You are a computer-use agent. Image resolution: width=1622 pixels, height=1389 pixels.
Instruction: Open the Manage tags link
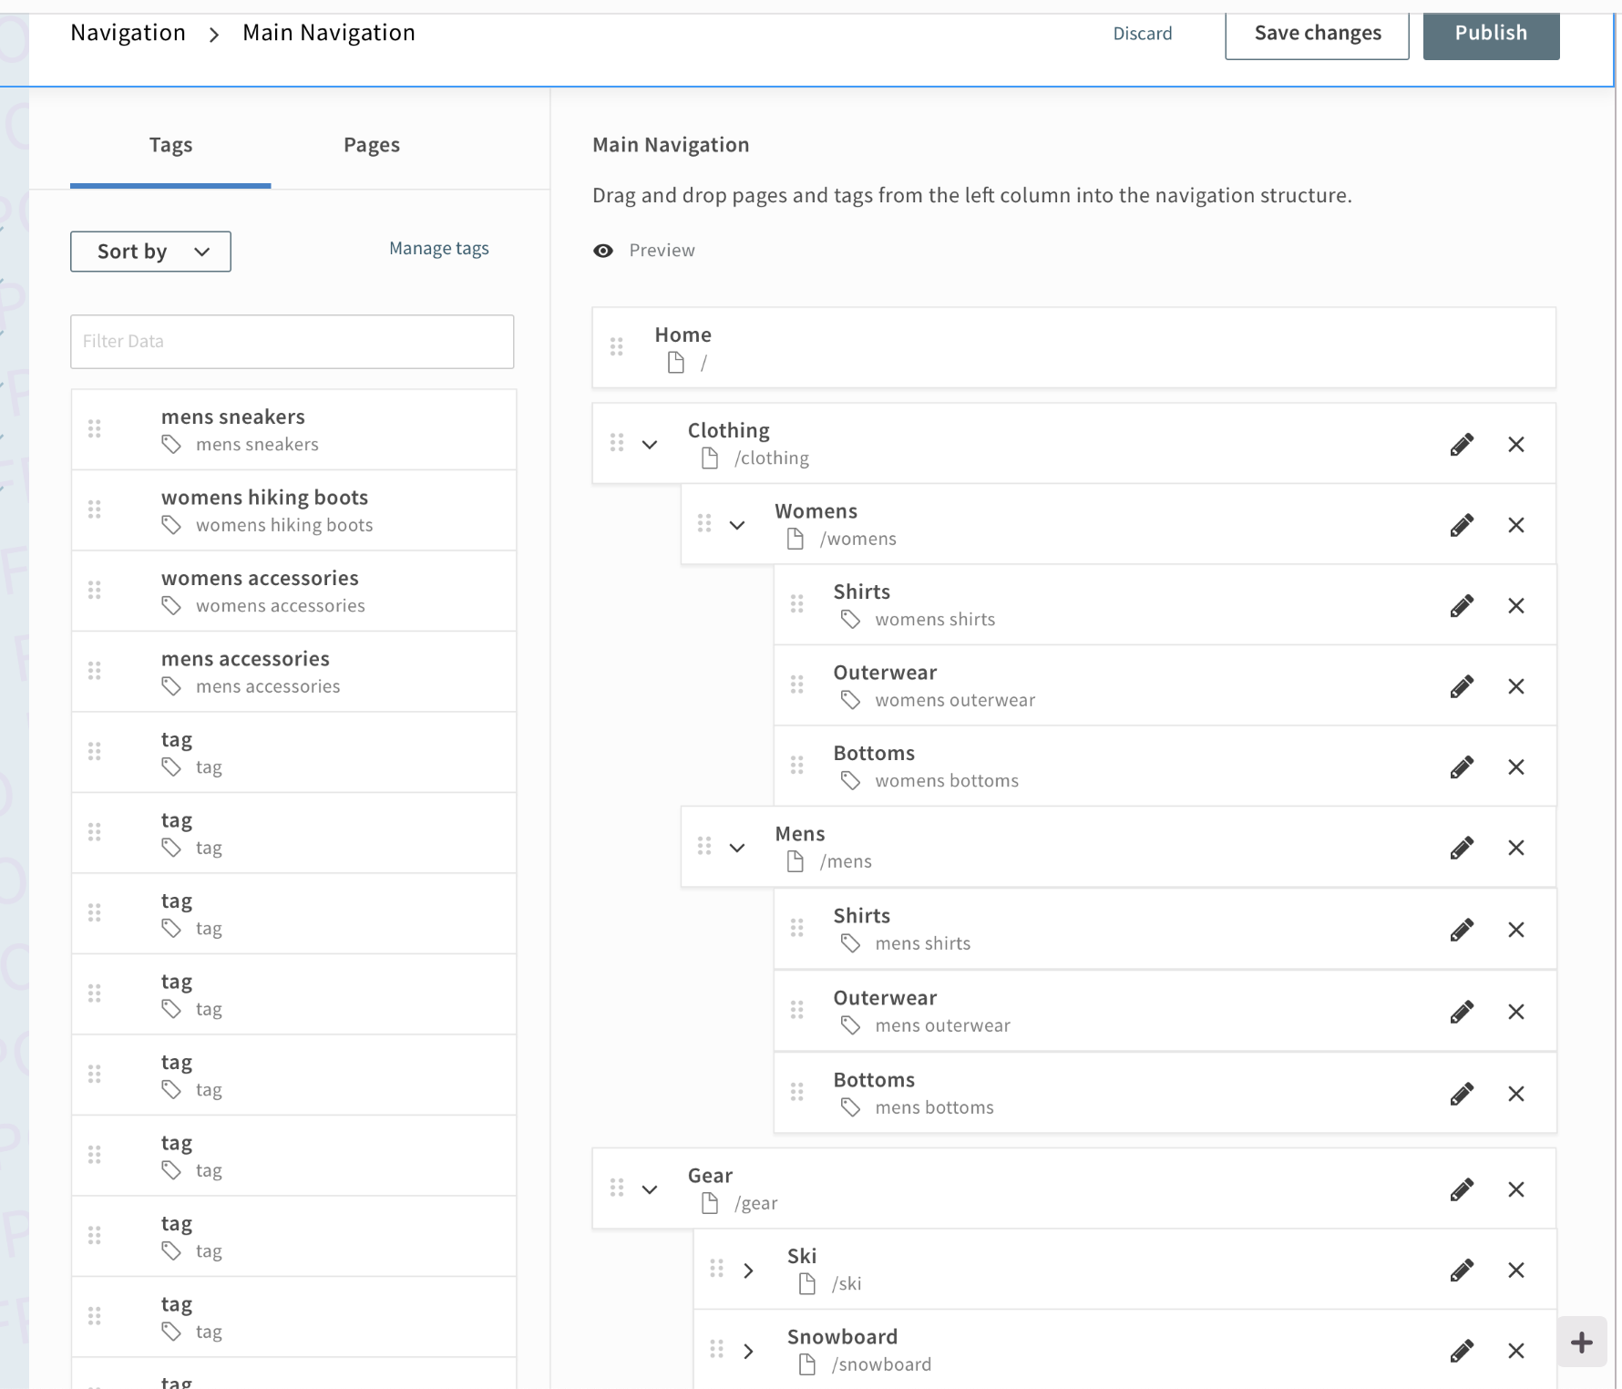click(x=438, y=248)
